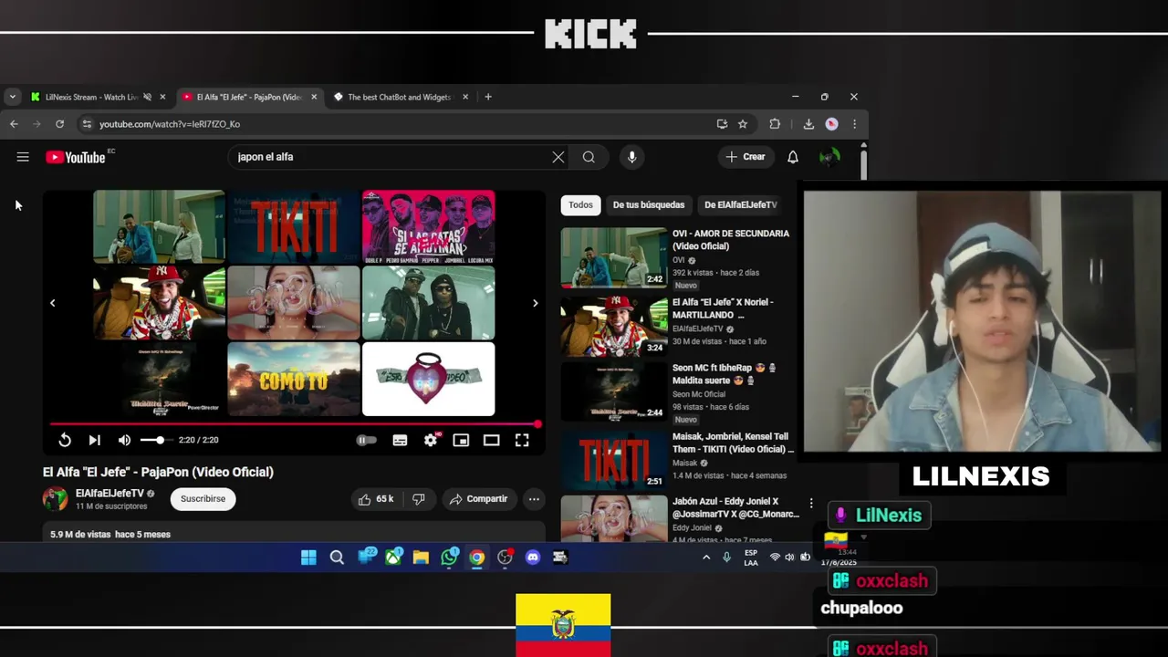Open Windows taskbar search
This screenshot has width=1168, height=657.
pyautogui.click(x=337, y=558)
